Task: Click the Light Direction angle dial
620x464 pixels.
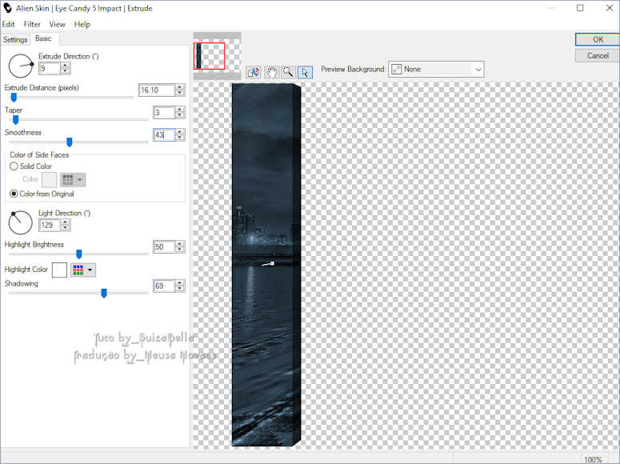Action: coord(20,222)
